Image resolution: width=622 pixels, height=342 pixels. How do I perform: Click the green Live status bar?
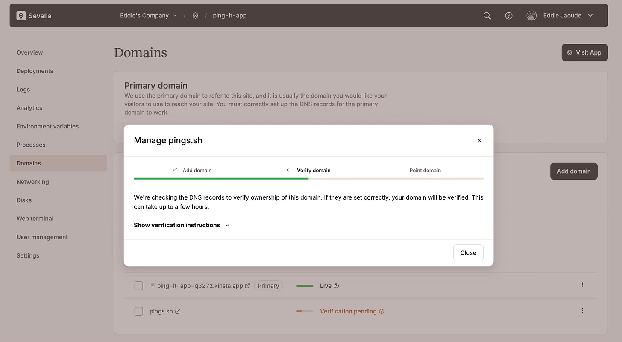coord(305,286)
